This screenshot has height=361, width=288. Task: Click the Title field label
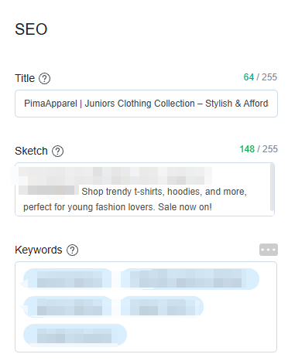pyautogui.click(x=25, y=78)
